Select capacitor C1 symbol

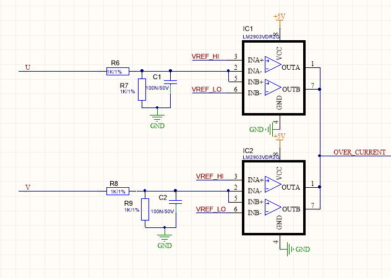coord(170,82)
